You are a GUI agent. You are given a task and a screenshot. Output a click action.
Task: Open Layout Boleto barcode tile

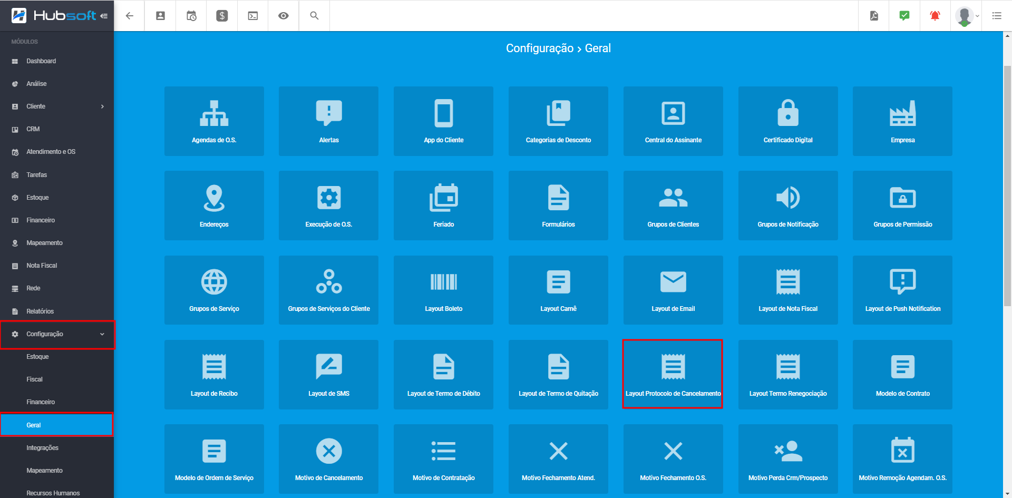pos(444,290)
